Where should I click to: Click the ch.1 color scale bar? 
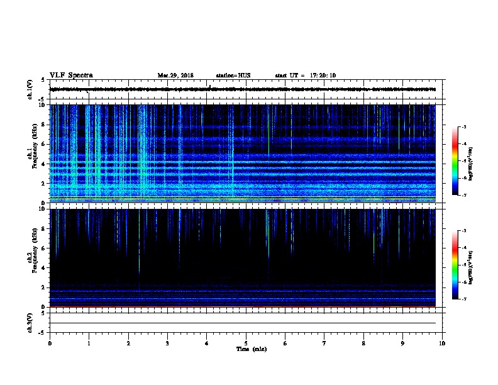tap(455, 161)
